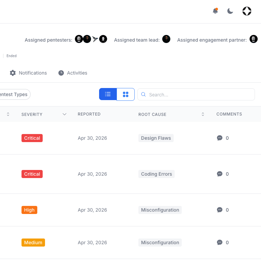
Task: Click the Medium severity badge
Action: coord(33,243)
